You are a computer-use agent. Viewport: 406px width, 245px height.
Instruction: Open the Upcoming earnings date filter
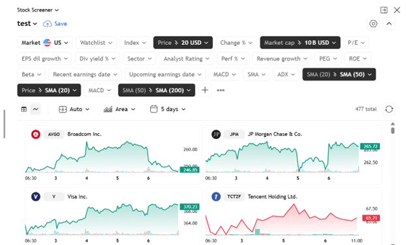pos(165,75)
